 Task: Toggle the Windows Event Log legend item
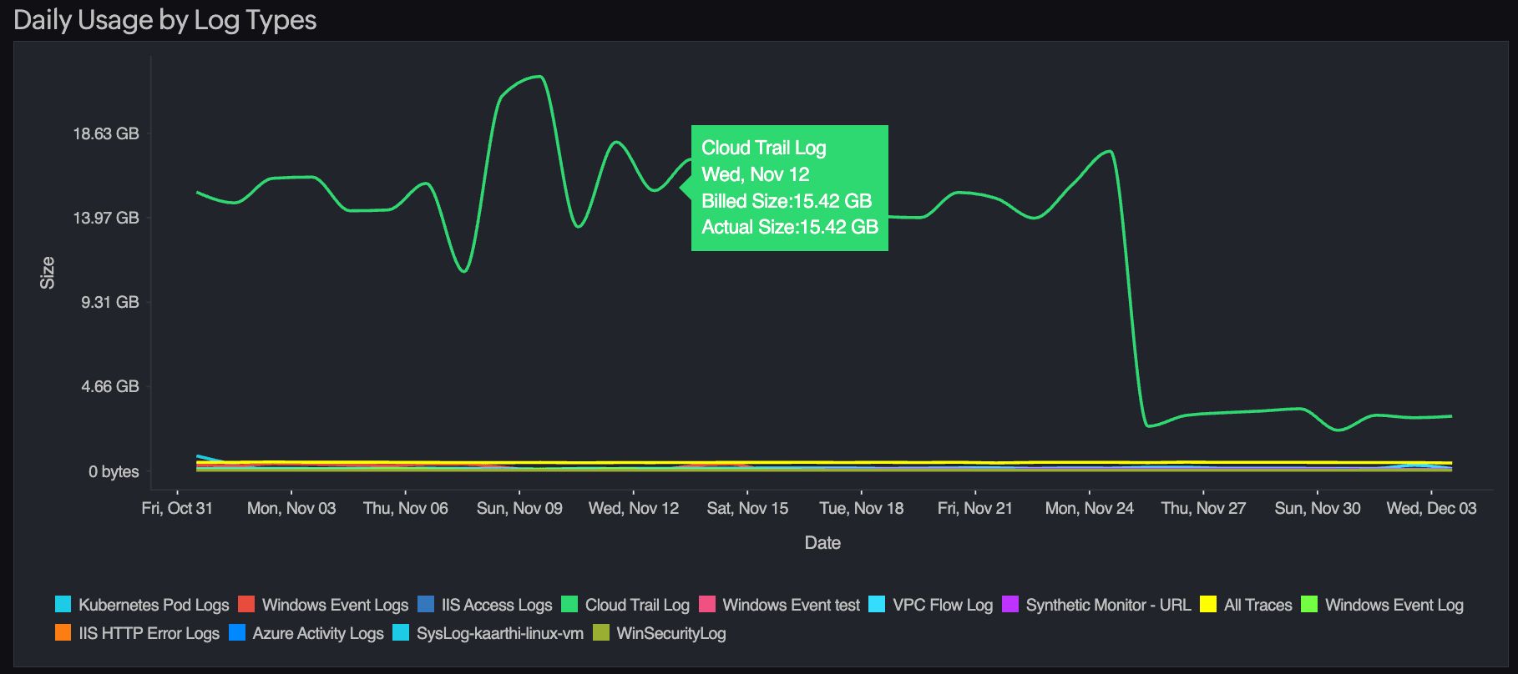click(1394, 605)
